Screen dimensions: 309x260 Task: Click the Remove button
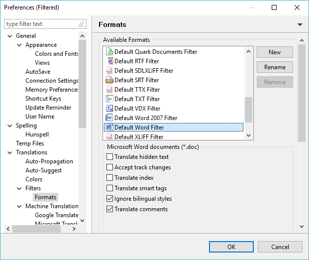pos(275,82)
